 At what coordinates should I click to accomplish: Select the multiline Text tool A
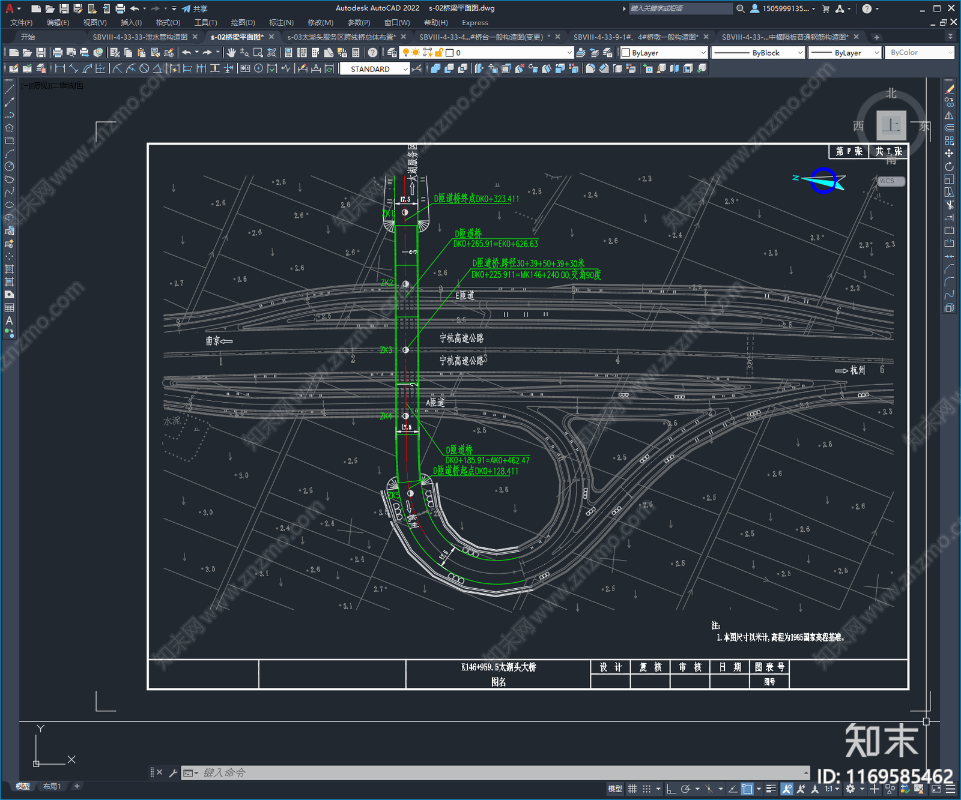[9, 320]
